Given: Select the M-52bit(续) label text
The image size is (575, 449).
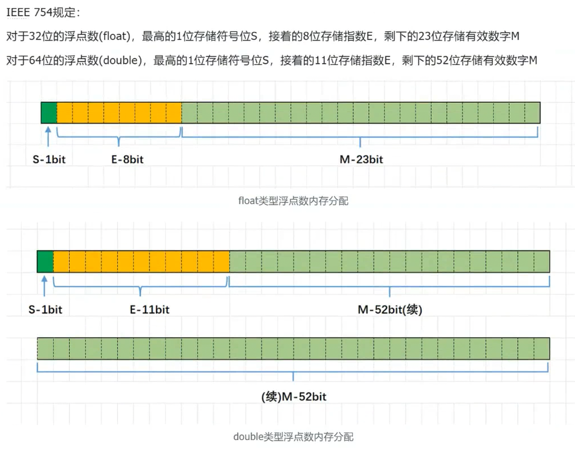Looking at the screenshot, I should pos(390,310).
